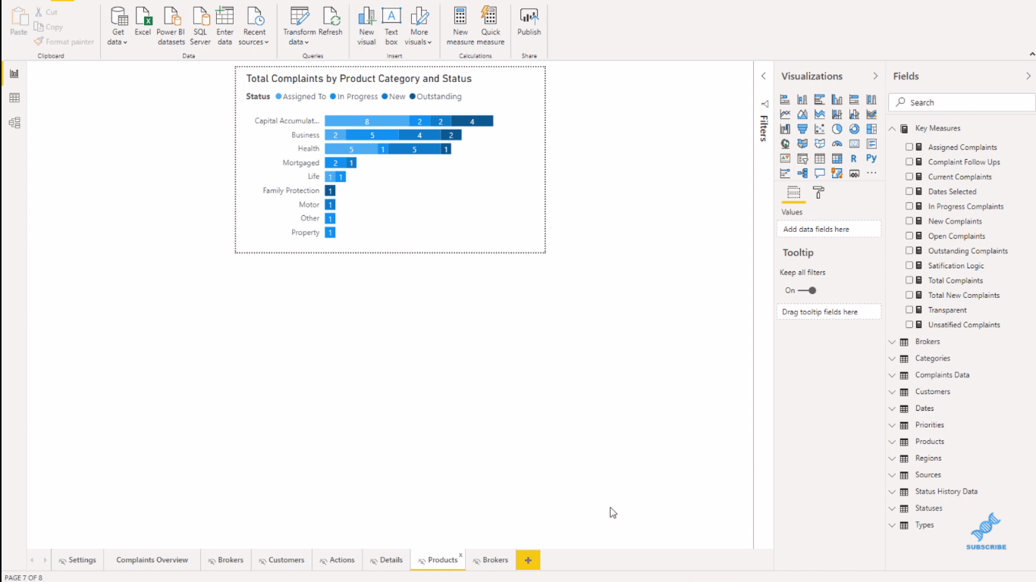
Task: Publish the report
Action: coord(529,23)
